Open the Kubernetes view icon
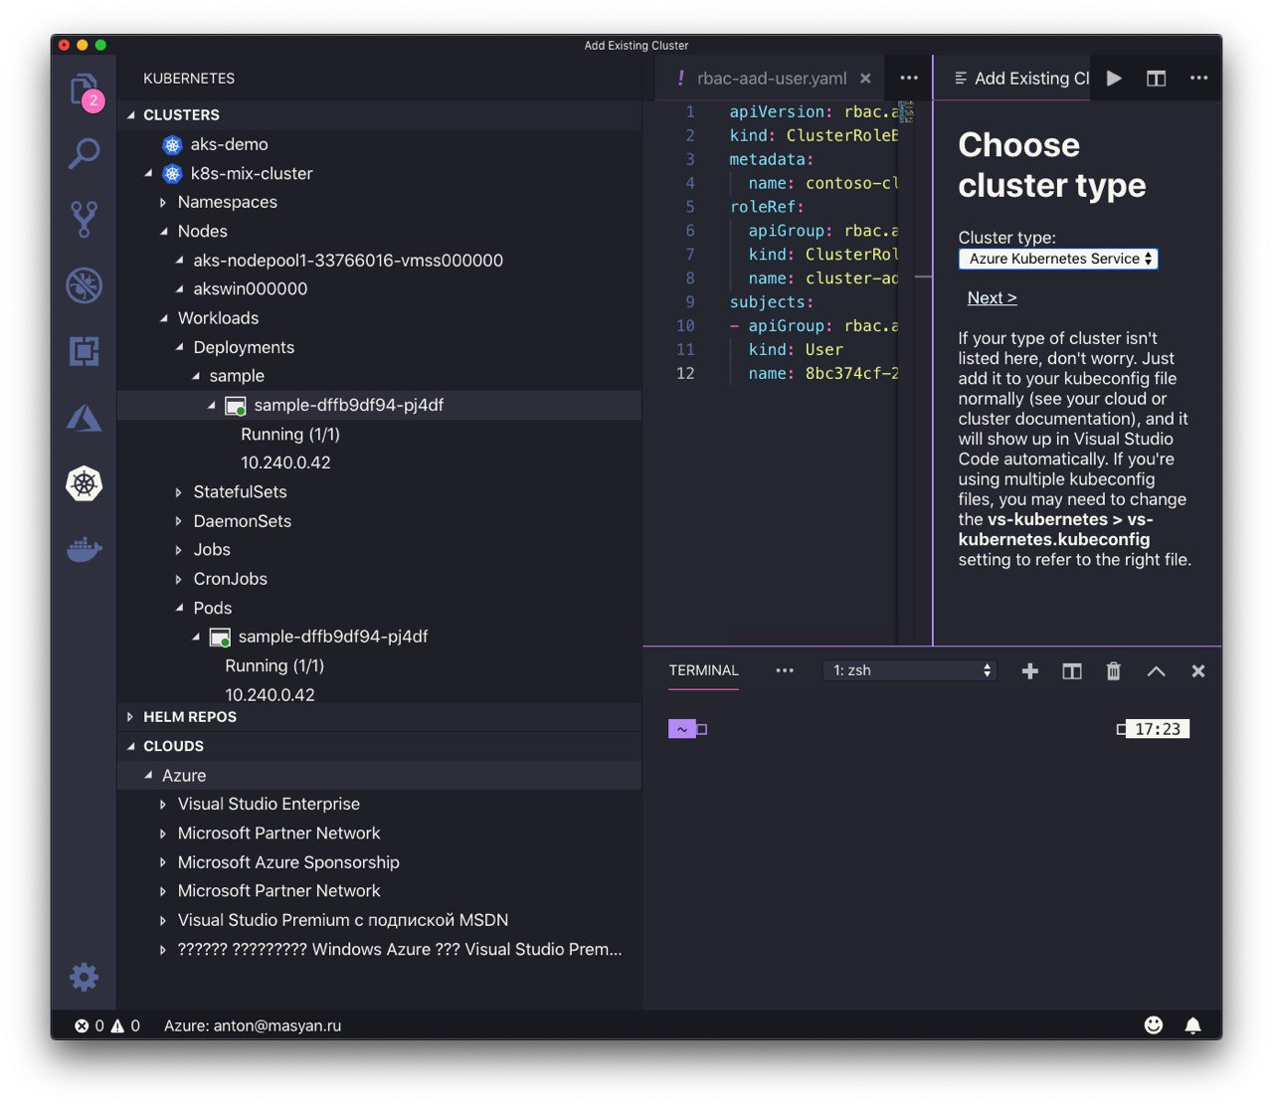The height and width of the screenshot is (1107, 1273). [x=84, y=483]
